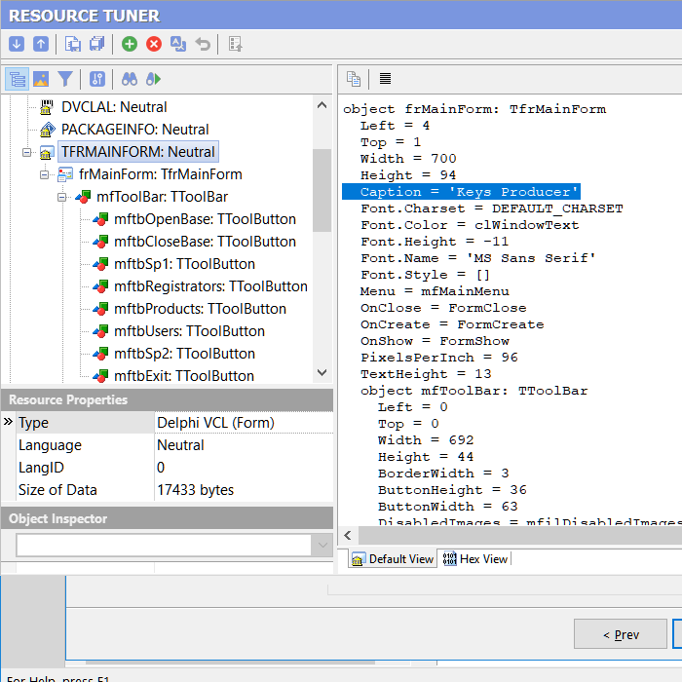Click the find next icon
682x682 pixels.
pos(154,79)
